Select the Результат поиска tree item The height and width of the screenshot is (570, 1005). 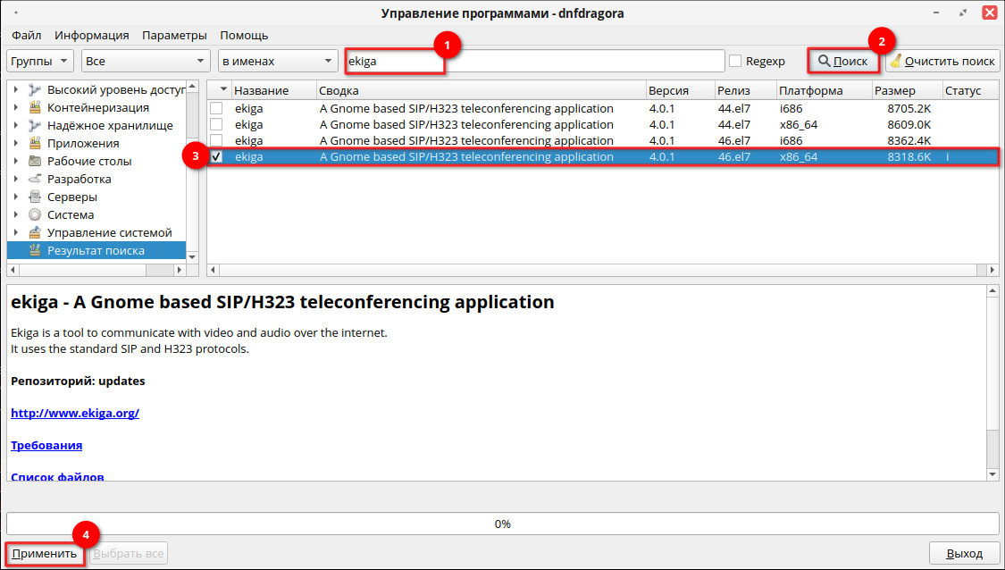96,251
